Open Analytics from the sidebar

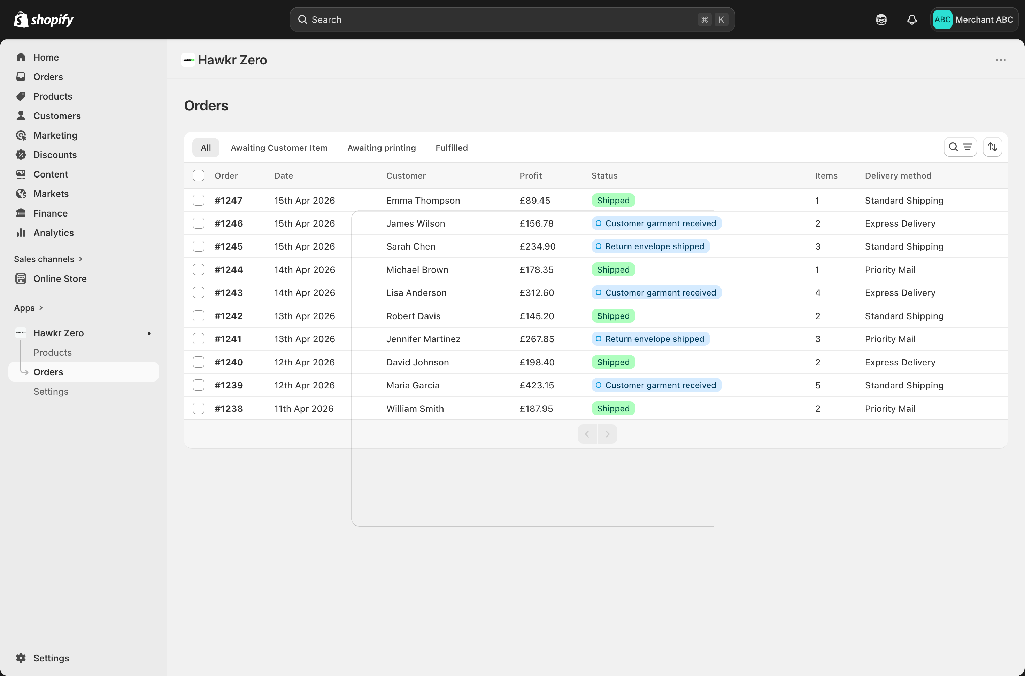(x=53, y=233)
